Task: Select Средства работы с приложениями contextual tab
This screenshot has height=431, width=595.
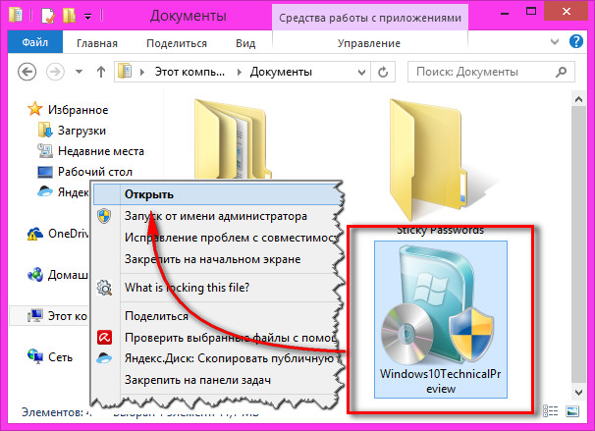Action: pyautogui.click(x=370, y=18)
